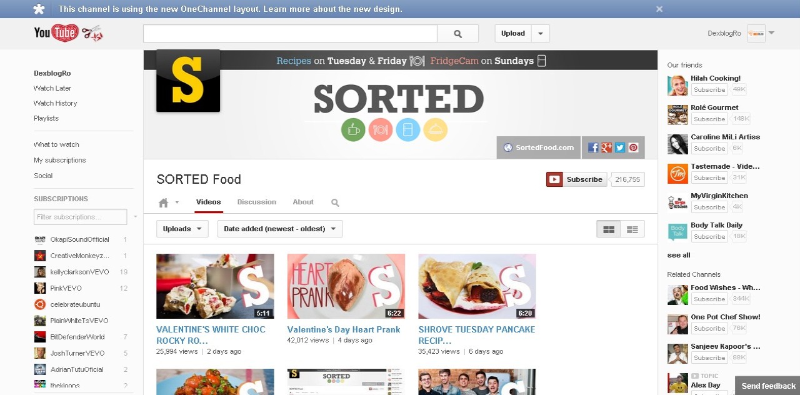Click Food Wishes channel avatar

pyautogui.click(x=677, y=295)
